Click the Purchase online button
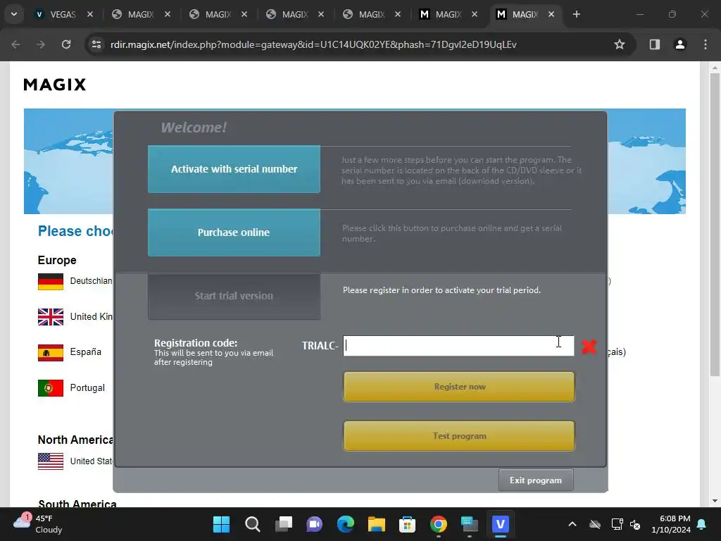The image size is (721, 541). pyautogui.click(x=234, y=232)
